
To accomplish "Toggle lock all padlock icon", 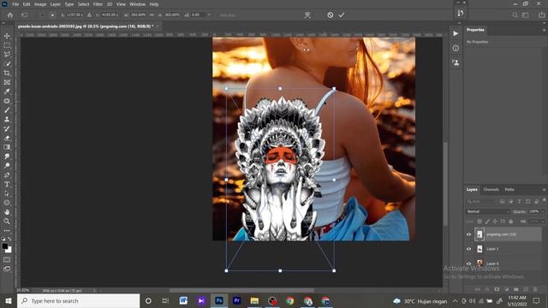I will [510, 222].
